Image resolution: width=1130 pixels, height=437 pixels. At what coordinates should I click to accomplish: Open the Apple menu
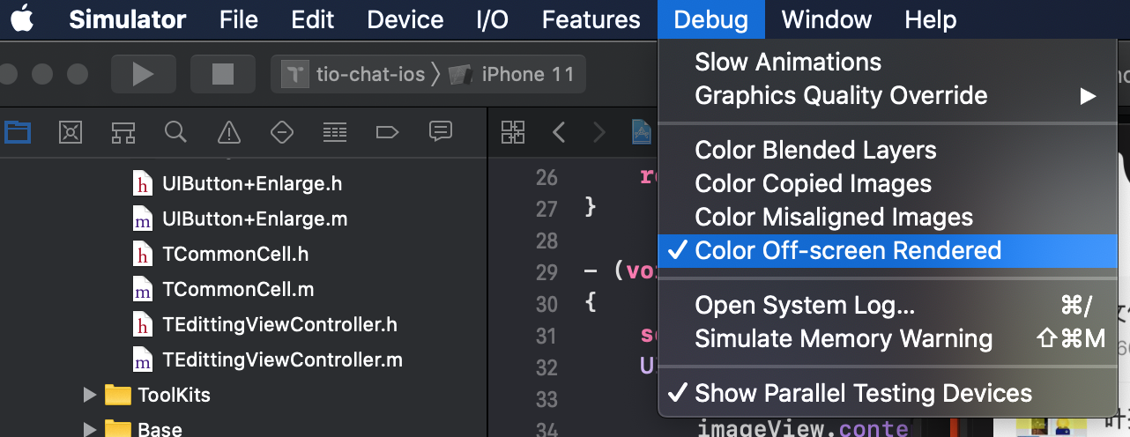coord(22,19)
